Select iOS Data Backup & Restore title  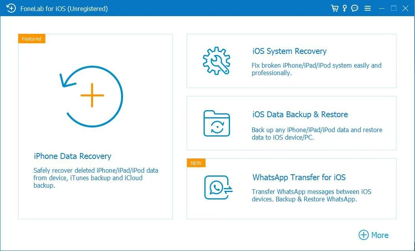pos(300,114)
